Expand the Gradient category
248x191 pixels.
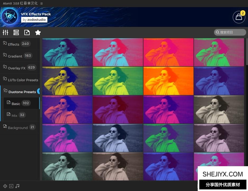[x=15, y=56]
